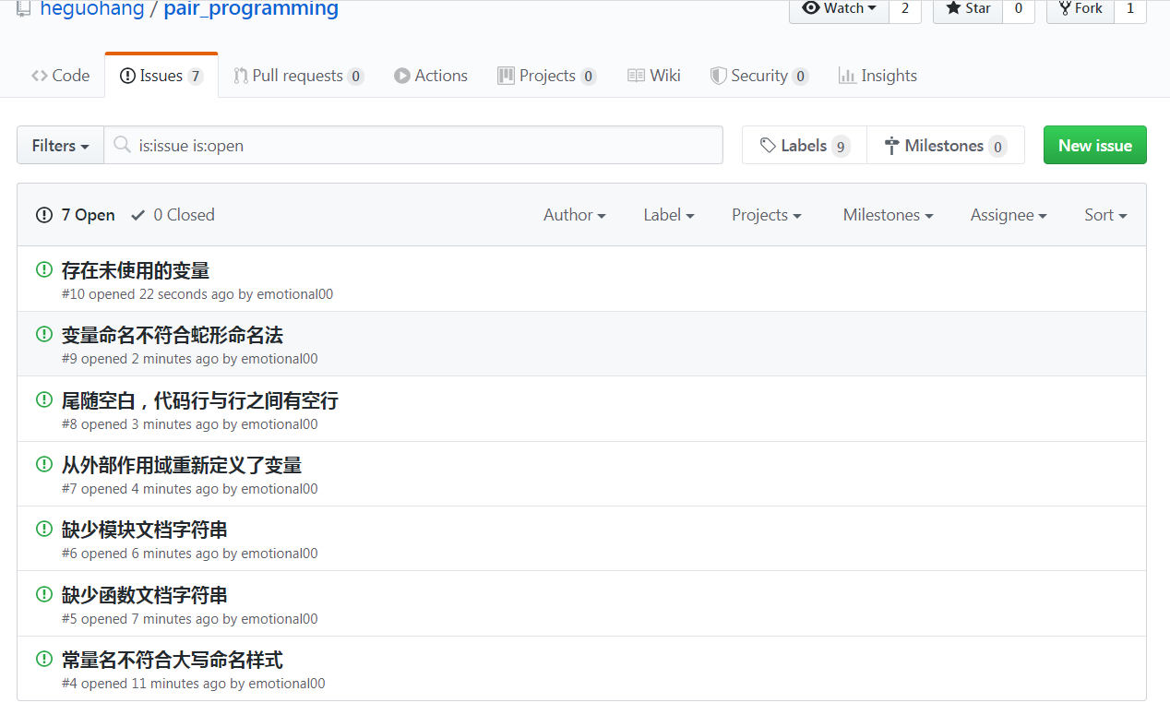Open issue 存在未使用的变量
The image size is (1170, 703).
[x=136, y=270]
